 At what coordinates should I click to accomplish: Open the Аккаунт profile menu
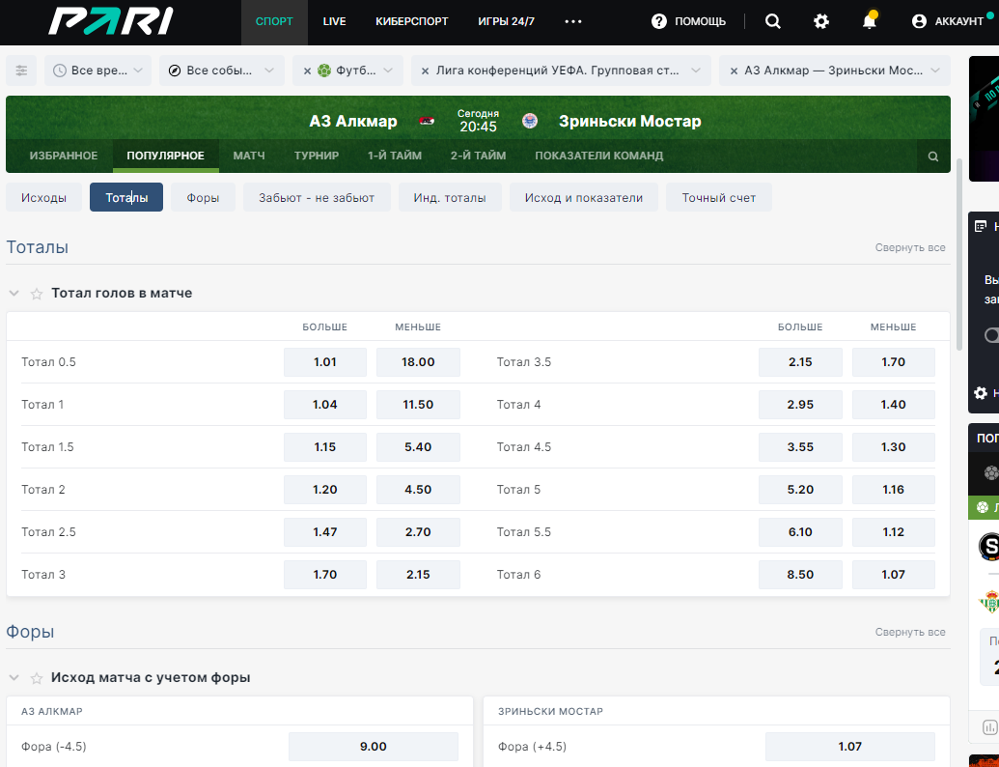coord(948,21)
